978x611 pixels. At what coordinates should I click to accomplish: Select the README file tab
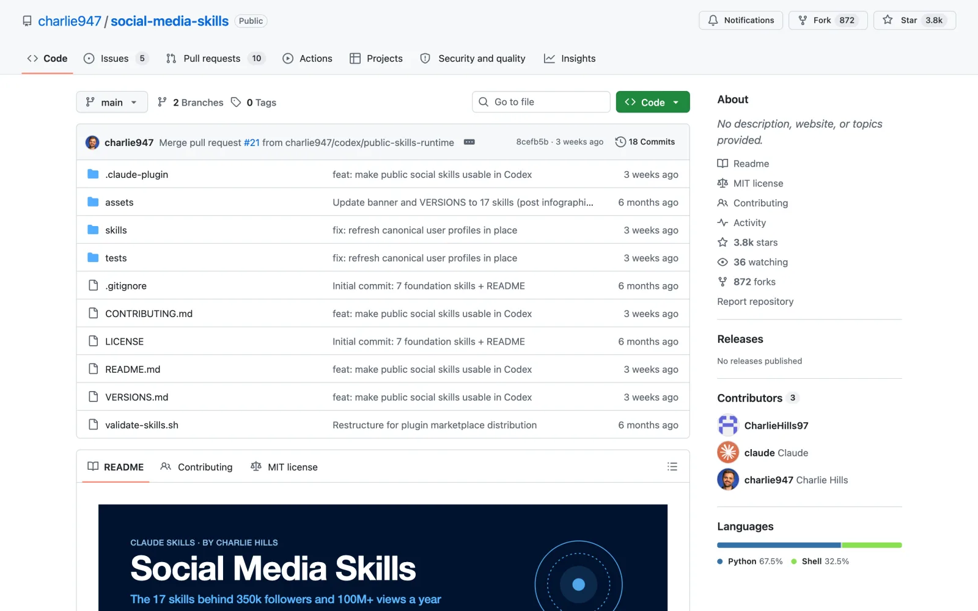pyautogui.click(x=116, y=467)
